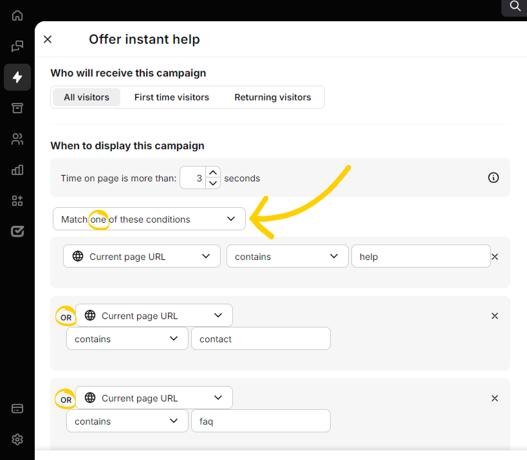Viewport: 527px width, 460px height.
Task: Click the info icon beside seconds
Action: click(x=493, y=178)
